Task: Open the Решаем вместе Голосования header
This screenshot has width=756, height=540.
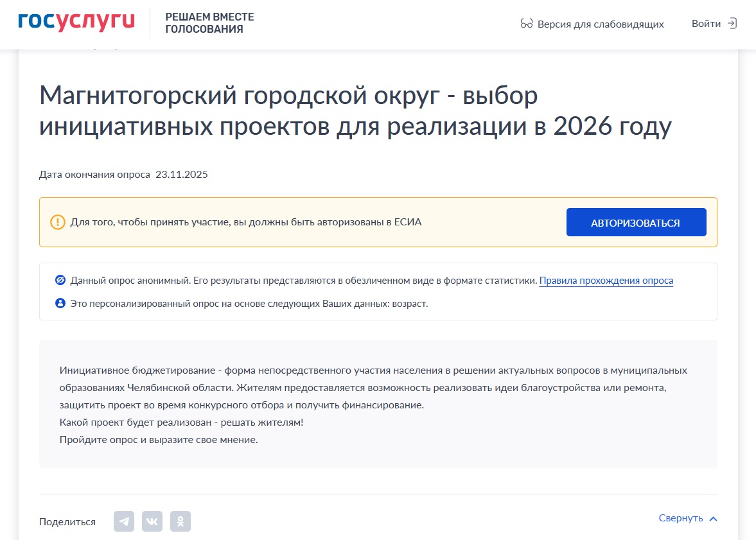Action: 209,23
